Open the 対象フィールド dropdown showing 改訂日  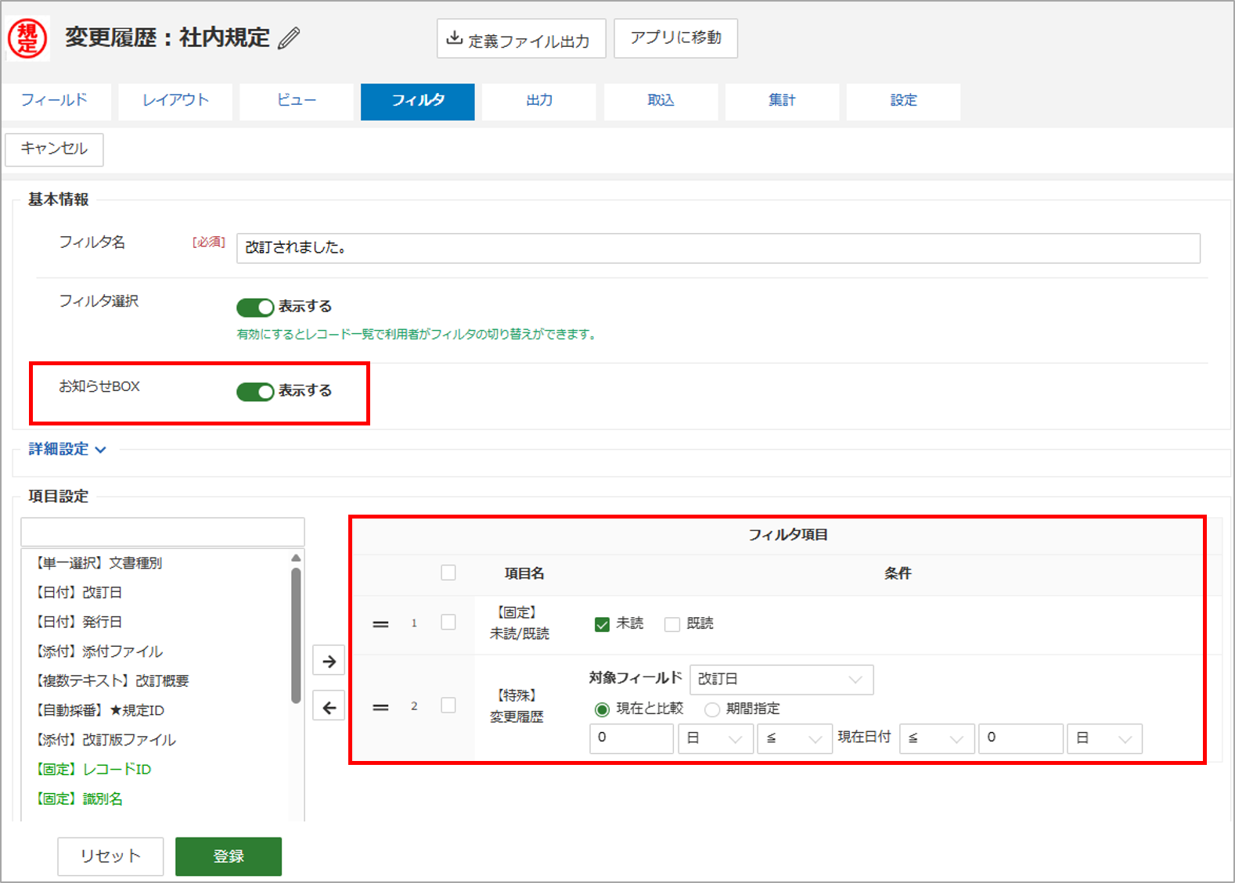click(x=780, y=679)
